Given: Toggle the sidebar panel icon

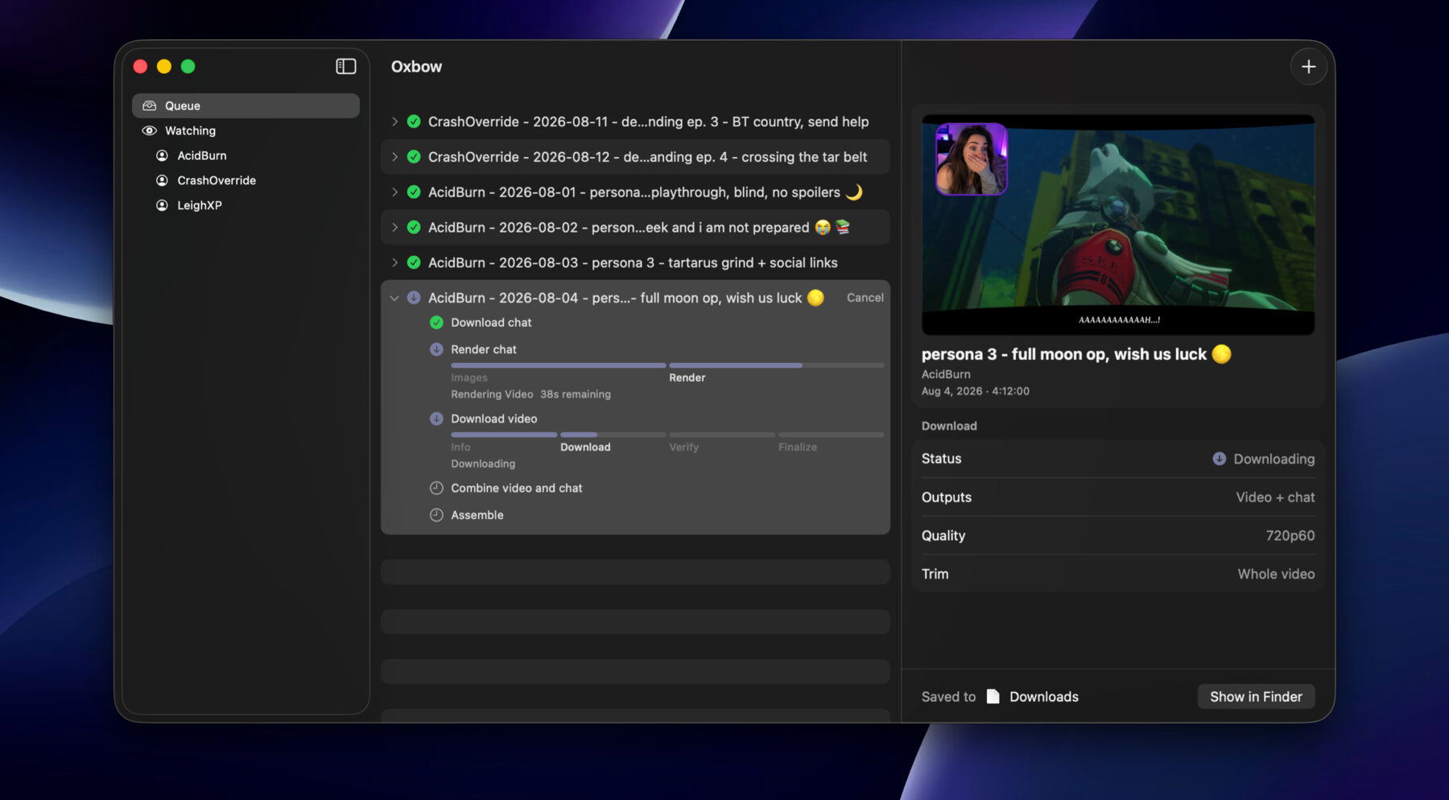Looking at the screenshot, I should point(345,66).
